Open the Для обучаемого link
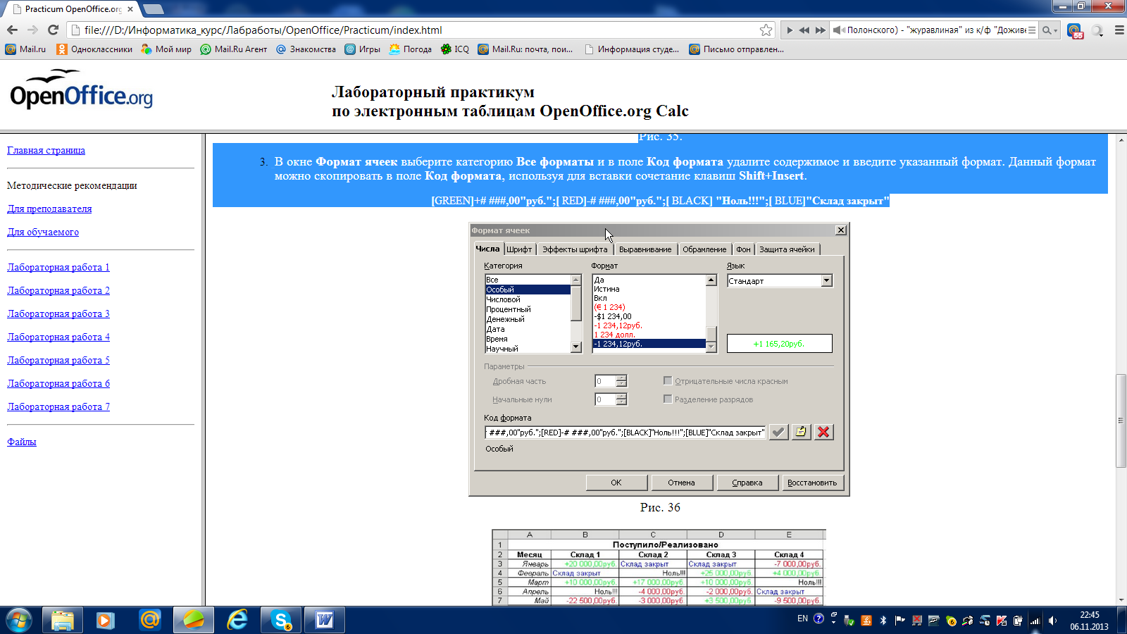 (43, 232)
